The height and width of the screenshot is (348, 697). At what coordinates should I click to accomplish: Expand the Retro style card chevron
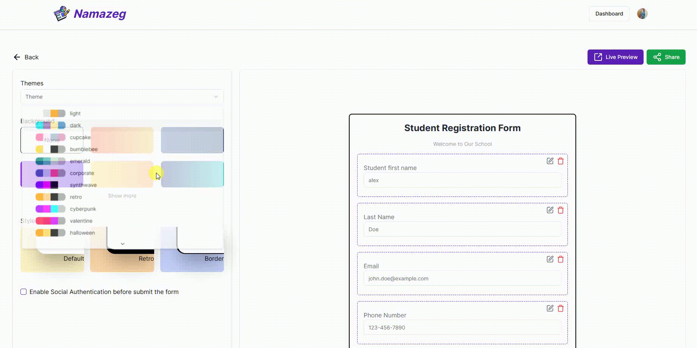click(122, 244)
